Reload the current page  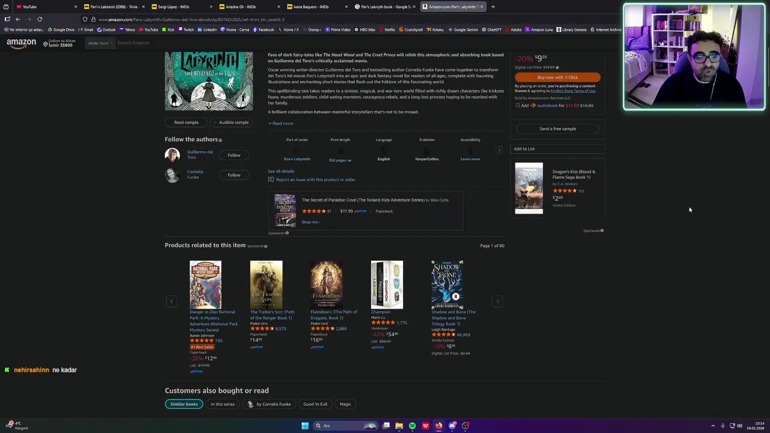click(x=40, y=19)
